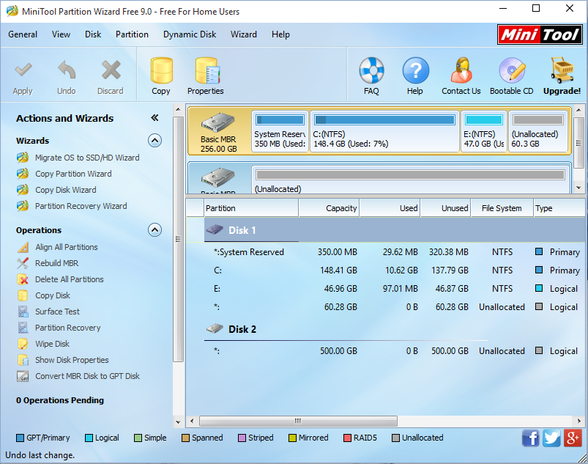Click Partition Recovery operation
The height and width of the screenshot is (464, 588).
[68, 328]
